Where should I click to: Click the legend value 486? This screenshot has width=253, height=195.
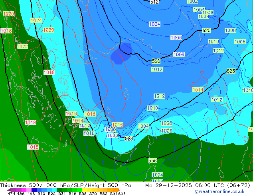(x=21, y=193)
